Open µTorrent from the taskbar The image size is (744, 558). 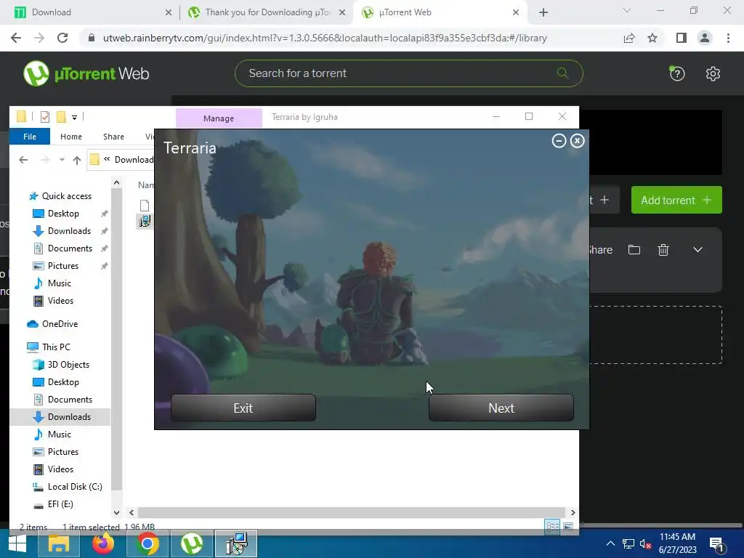tap(191, 543)
